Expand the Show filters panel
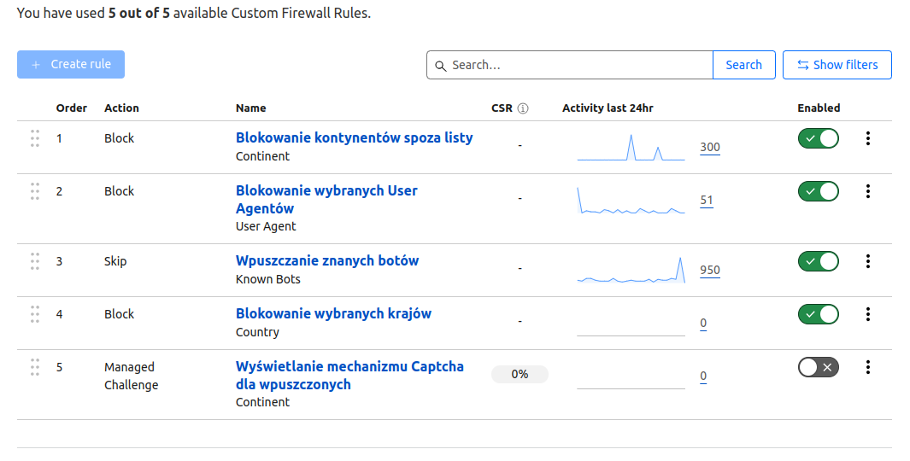The image size is (910, 461). tap(837, 65)
